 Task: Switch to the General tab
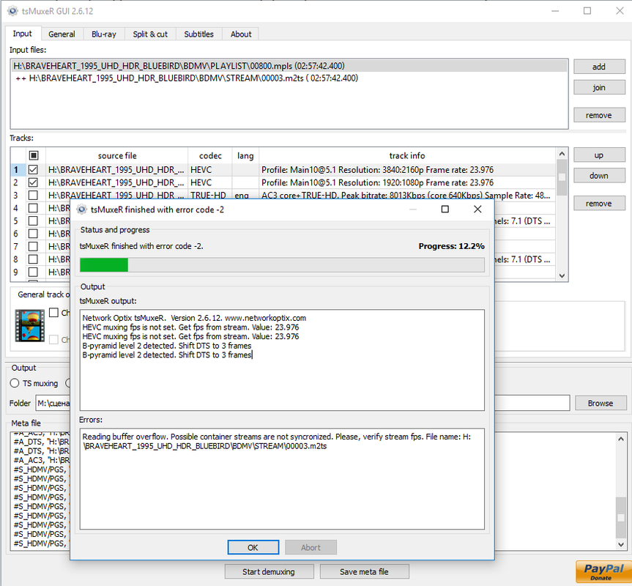coord(62,34)
